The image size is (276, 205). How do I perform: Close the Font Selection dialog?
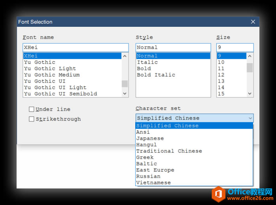click(x=253, y=22)
